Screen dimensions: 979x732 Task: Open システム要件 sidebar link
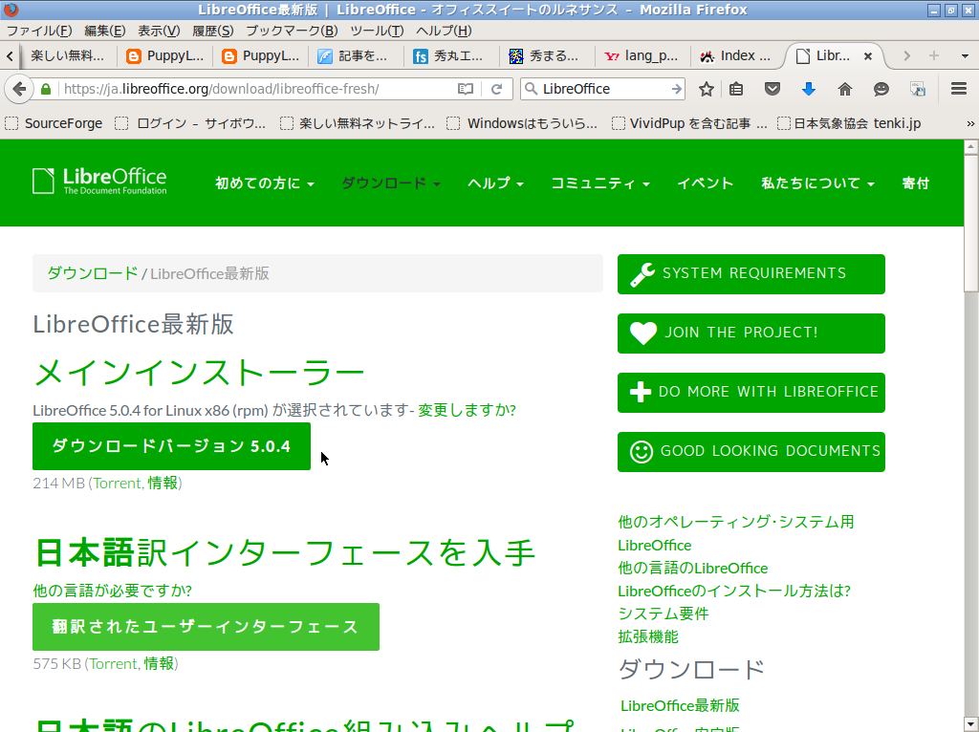point(664,614)
